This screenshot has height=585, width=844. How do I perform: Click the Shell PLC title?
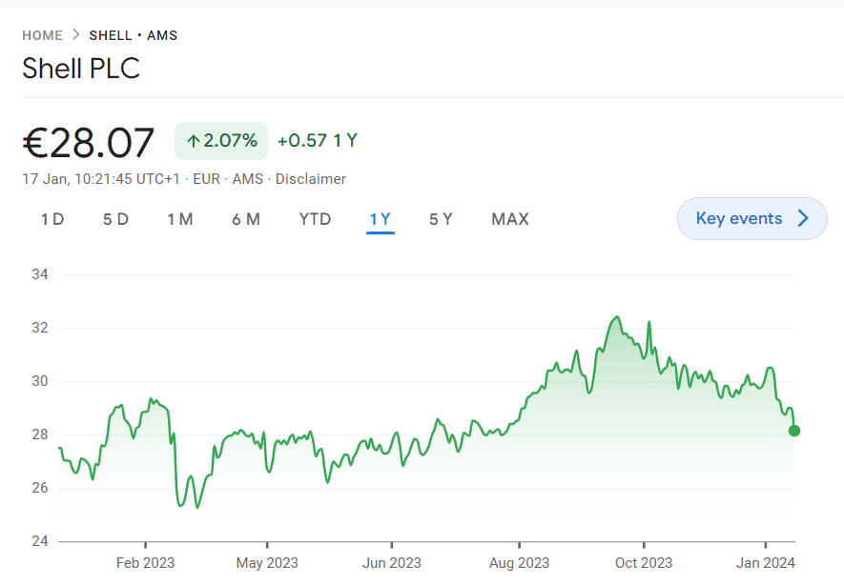pyautogui.click(x=81, y=69)
